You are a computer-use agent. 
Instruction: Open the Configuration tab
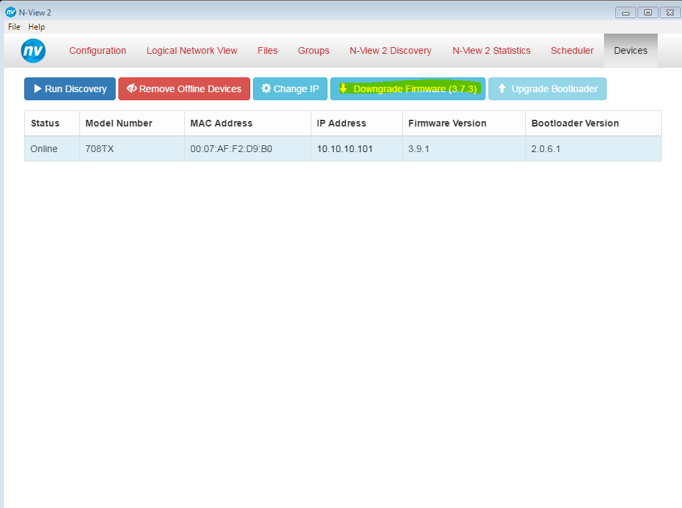click(x=98, y=50)
